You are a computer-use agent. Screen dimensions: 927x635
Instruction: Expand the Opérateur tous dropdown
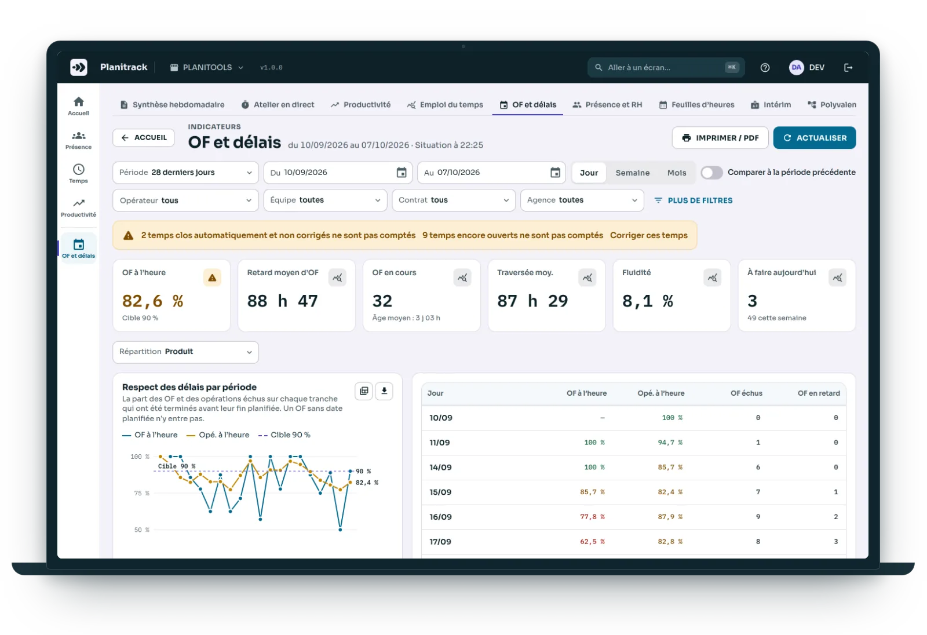click(185, 200)
